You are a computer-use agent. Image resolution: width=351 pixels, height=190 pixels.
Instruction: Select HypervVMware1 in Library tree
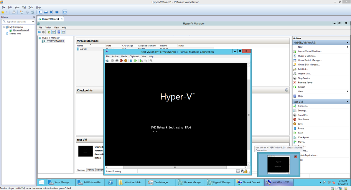point(21,30)
